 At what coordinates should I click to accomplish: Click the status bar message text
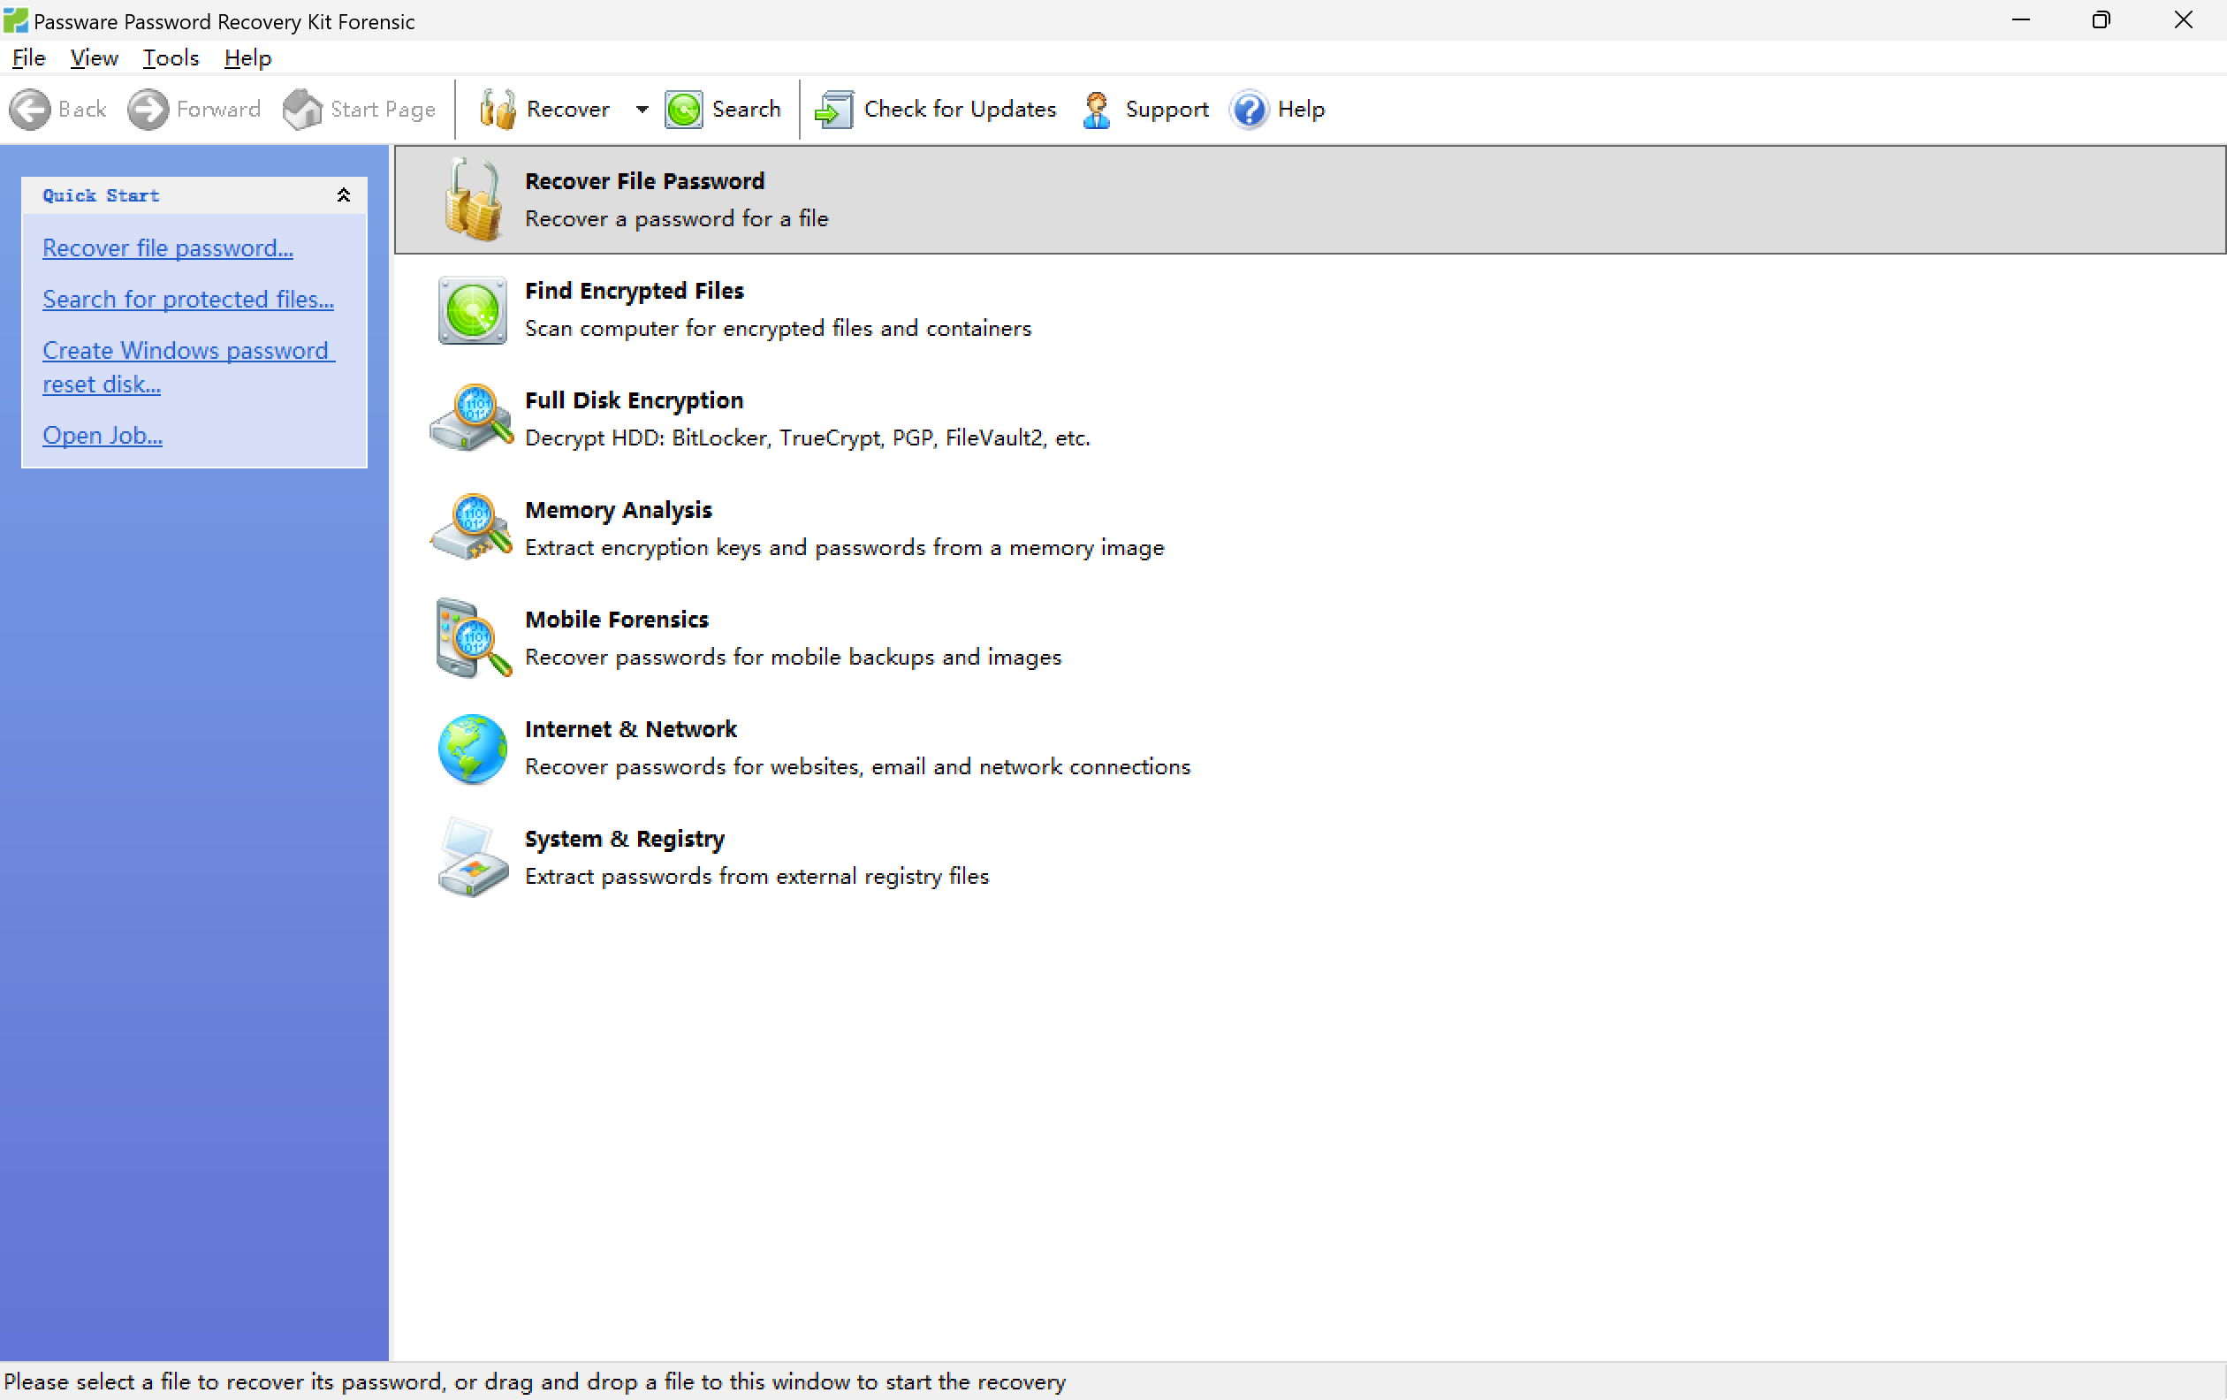tap(536, 1381)
